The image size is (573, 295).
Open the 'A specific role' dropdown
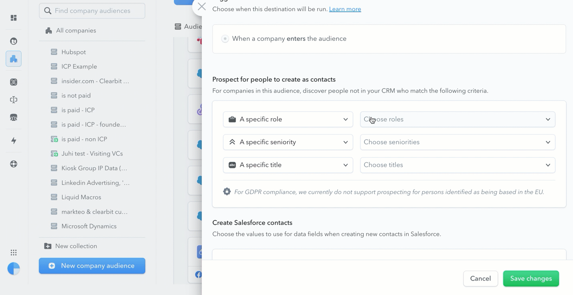[x=288, y=119]
